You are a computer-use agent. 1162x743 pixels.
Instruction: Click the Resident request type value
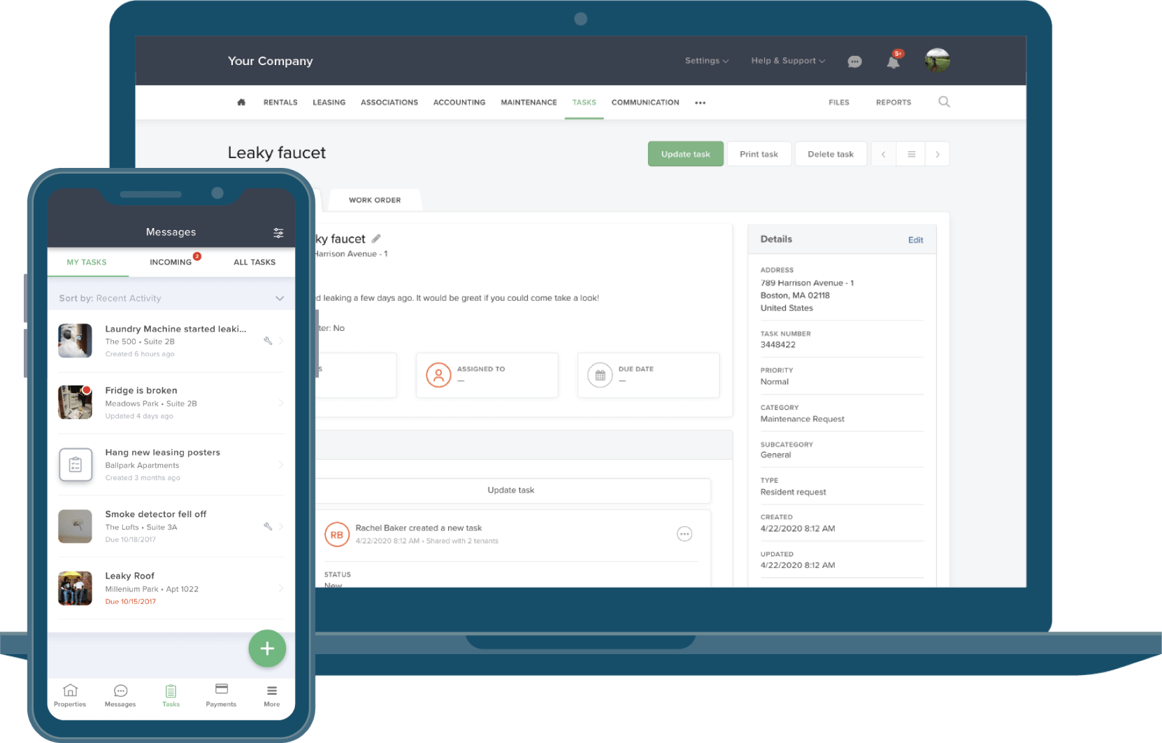click(794, 493)
